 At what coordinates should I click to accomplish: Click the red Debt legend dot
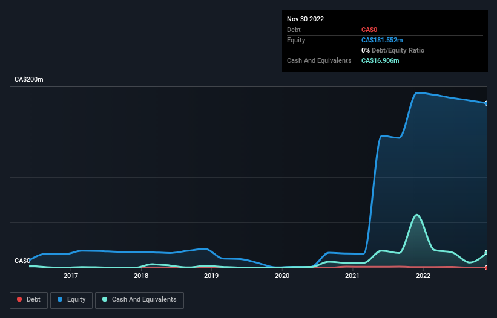19,299
